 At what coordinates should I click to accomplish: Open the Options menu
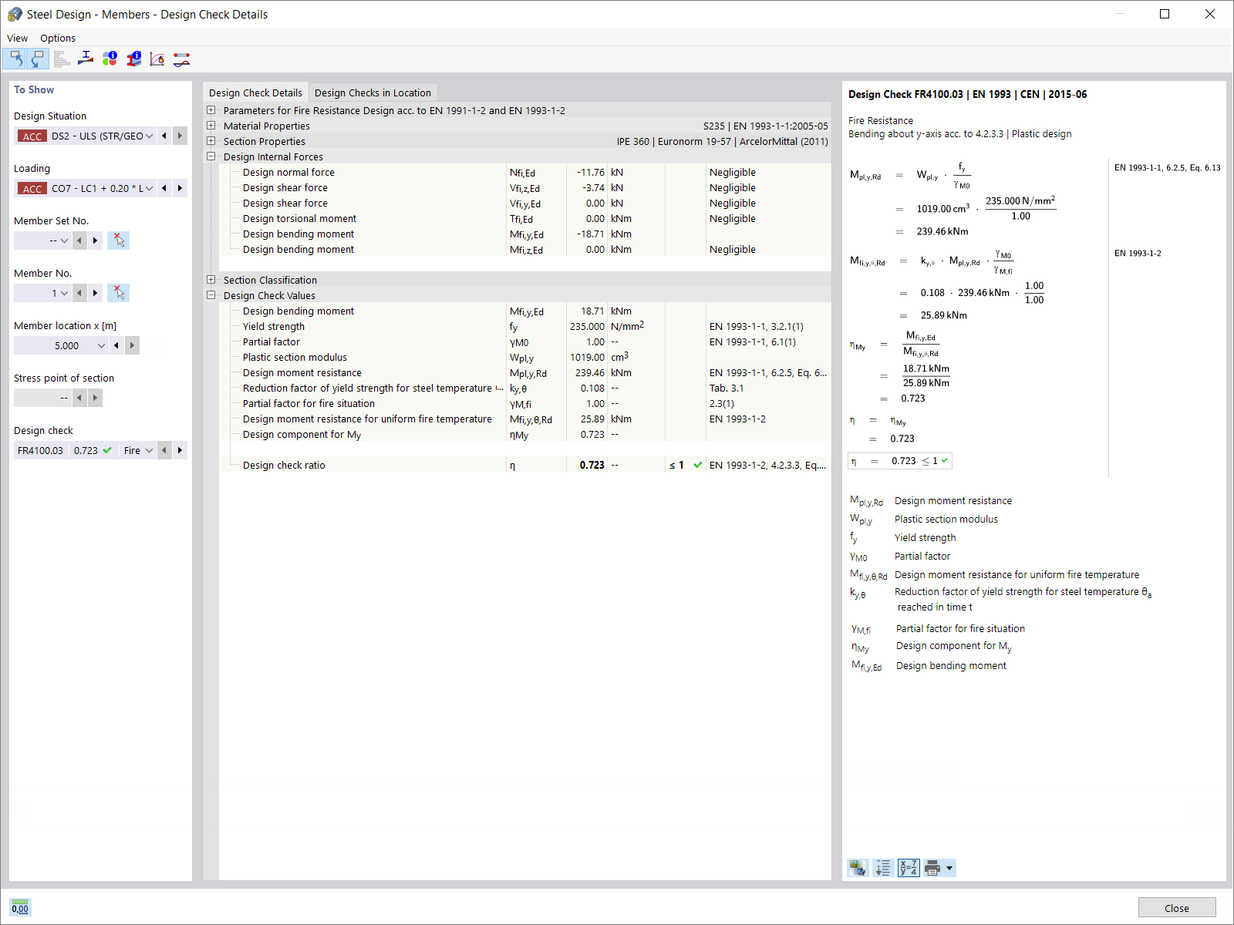(57, 38)
